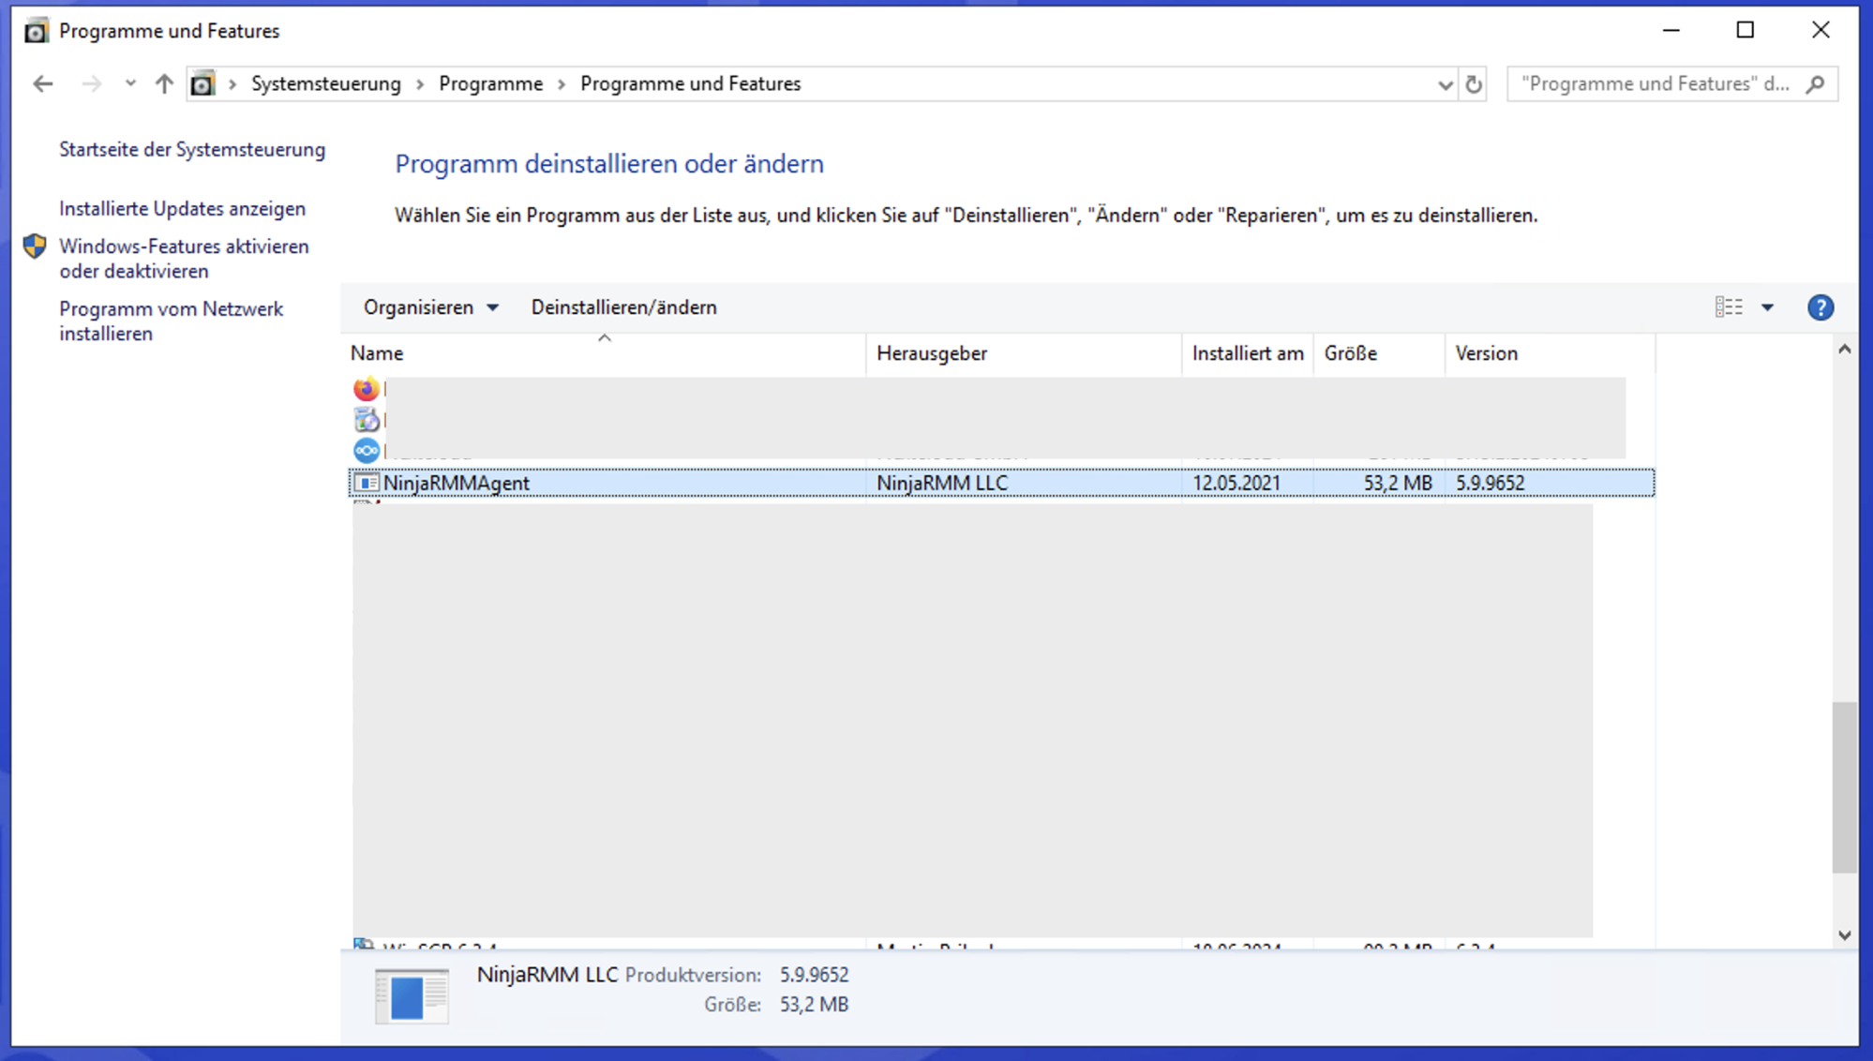Click the scroll down arrow of the list
The height and width of the screenshot is (1061, 1873).
click(x=1844, y=935)
